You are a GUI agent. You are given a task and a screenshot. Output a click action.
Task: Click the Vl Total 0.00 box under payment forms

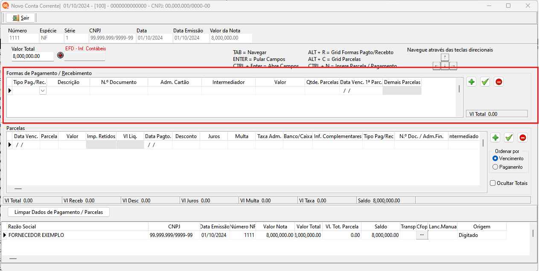click(x=497, y=114)
